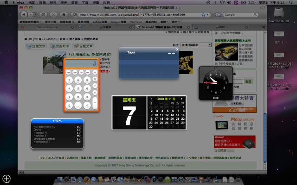
Task: Open the 前往 forum selection dropdown
Action: (196, 45)
